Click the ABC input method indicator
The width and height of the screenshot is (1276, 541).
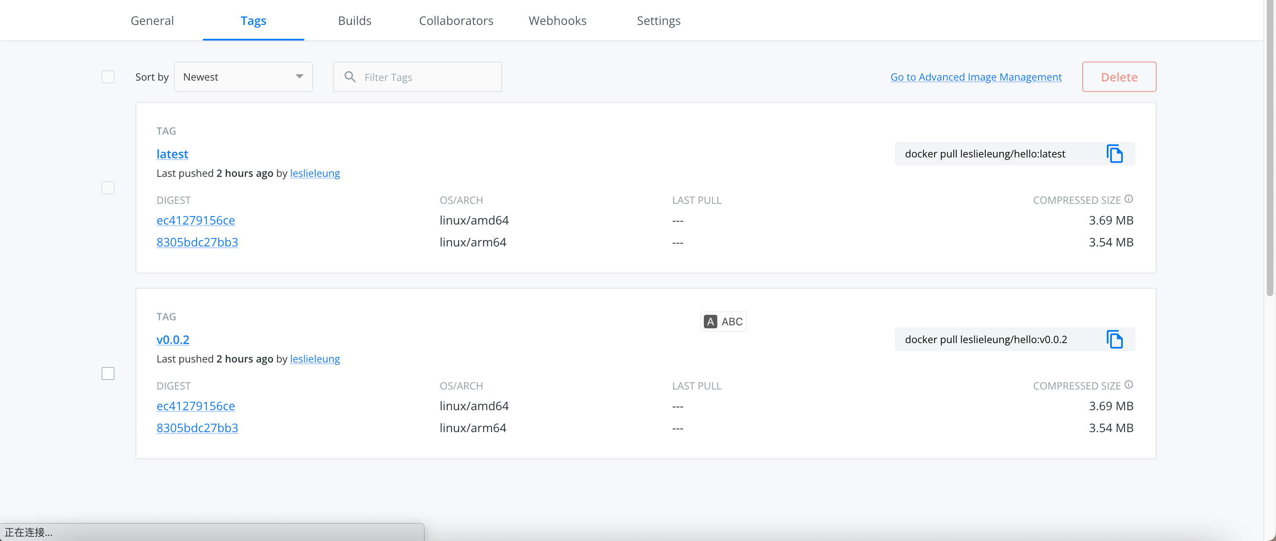click(724, 322)
